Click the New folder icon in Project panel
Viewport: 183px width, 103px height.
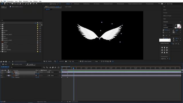4,62
